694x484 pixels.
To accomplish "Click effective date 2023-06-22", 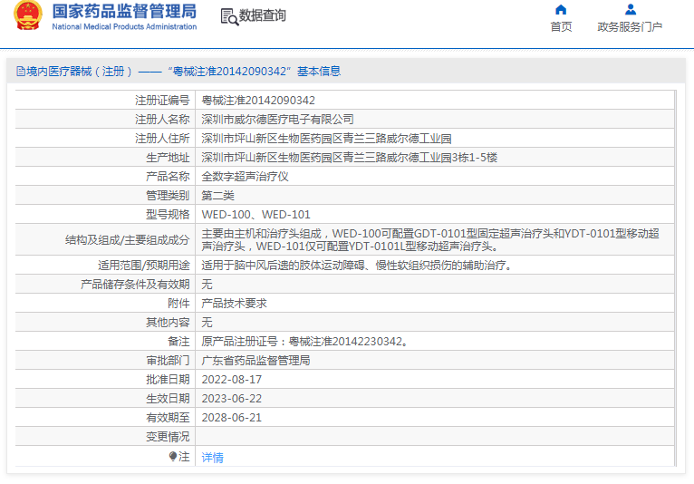I will 231,399.
